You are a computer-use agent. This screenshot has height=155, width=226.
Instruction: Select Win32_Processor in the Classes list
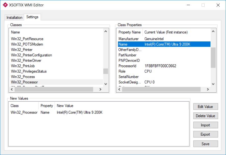click(57, 82)
